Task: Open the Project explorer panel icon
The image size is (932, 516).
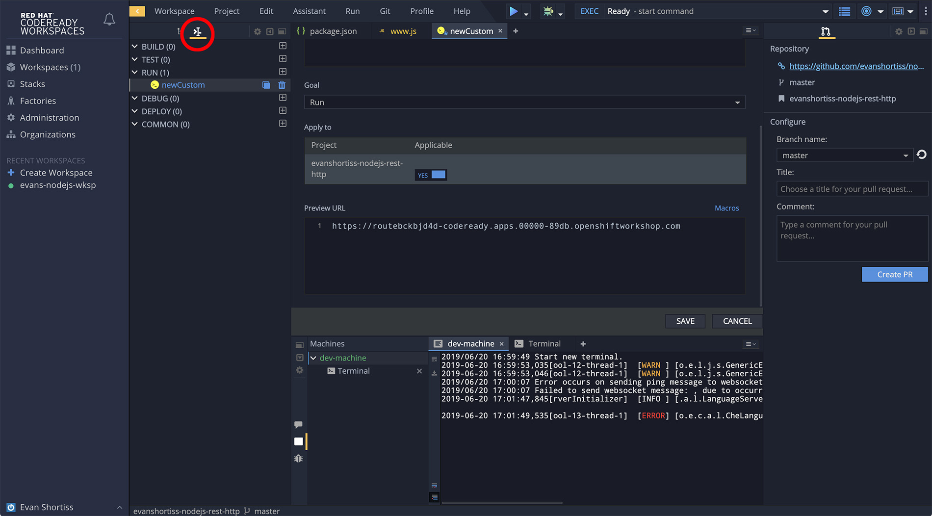Action: coord(180,31)
